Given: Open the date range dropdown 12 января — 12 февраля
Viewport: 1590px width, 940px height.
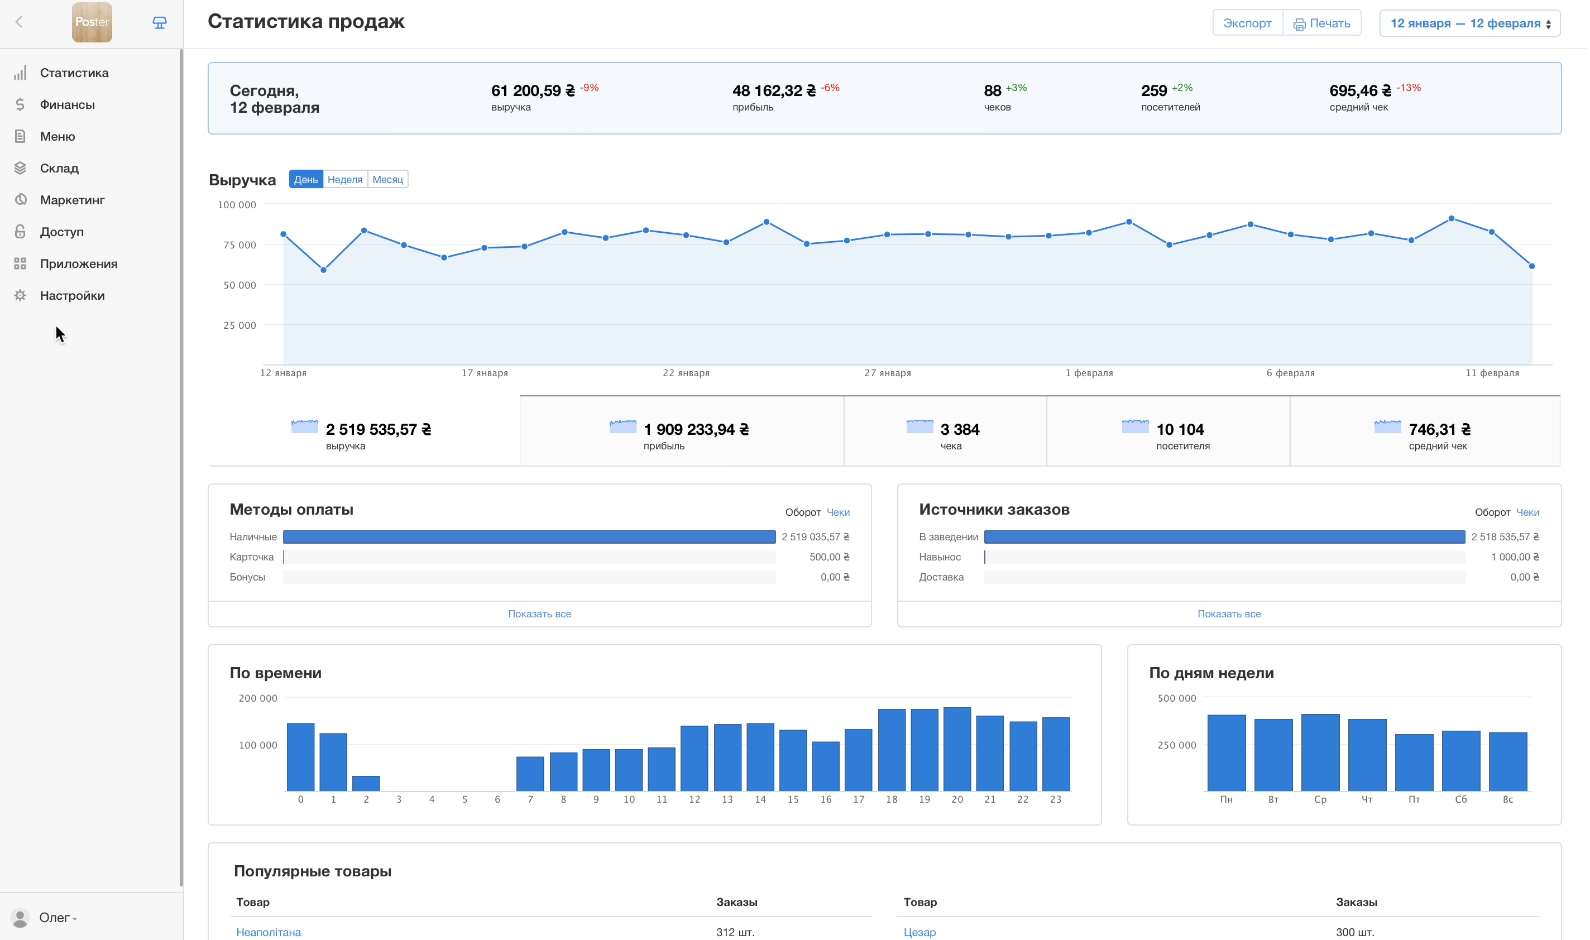Looking at the screenshot, I should point(1469,23).
